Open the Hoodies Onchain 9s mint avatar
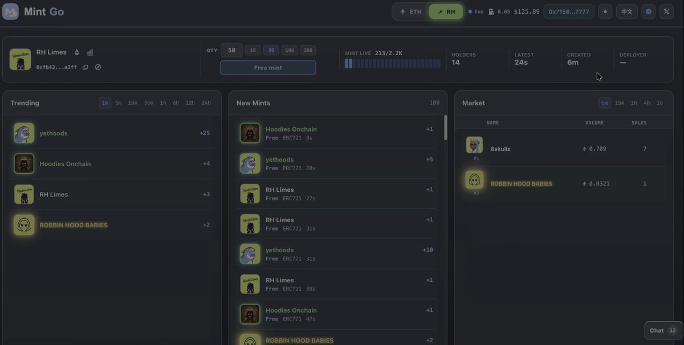The width and height of the screenshot is (684, 345). pos(250,133)
